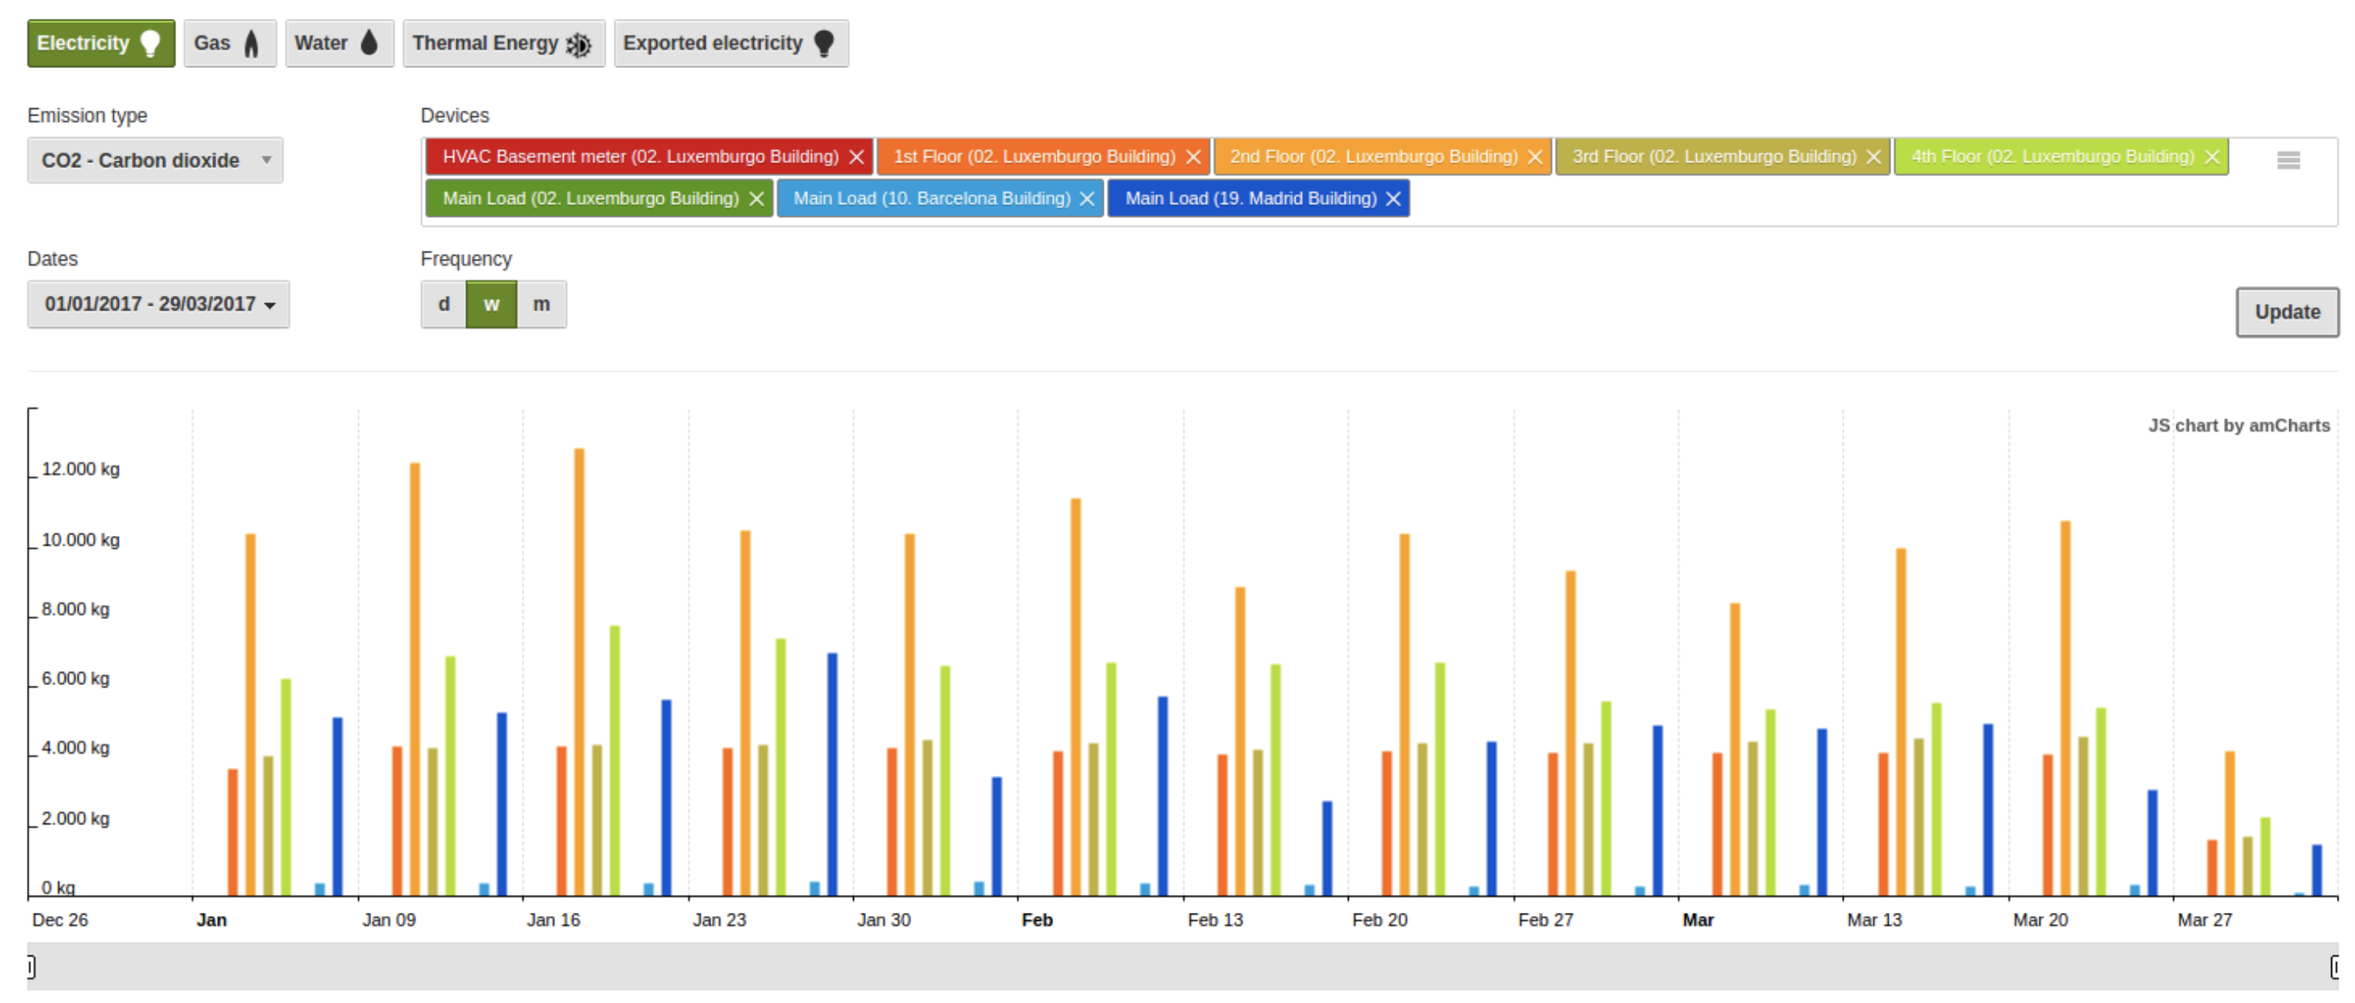Switch to the Thermal Energy tab
The height and width of the screenshot is (1003, 2355).
pos(503,44)
